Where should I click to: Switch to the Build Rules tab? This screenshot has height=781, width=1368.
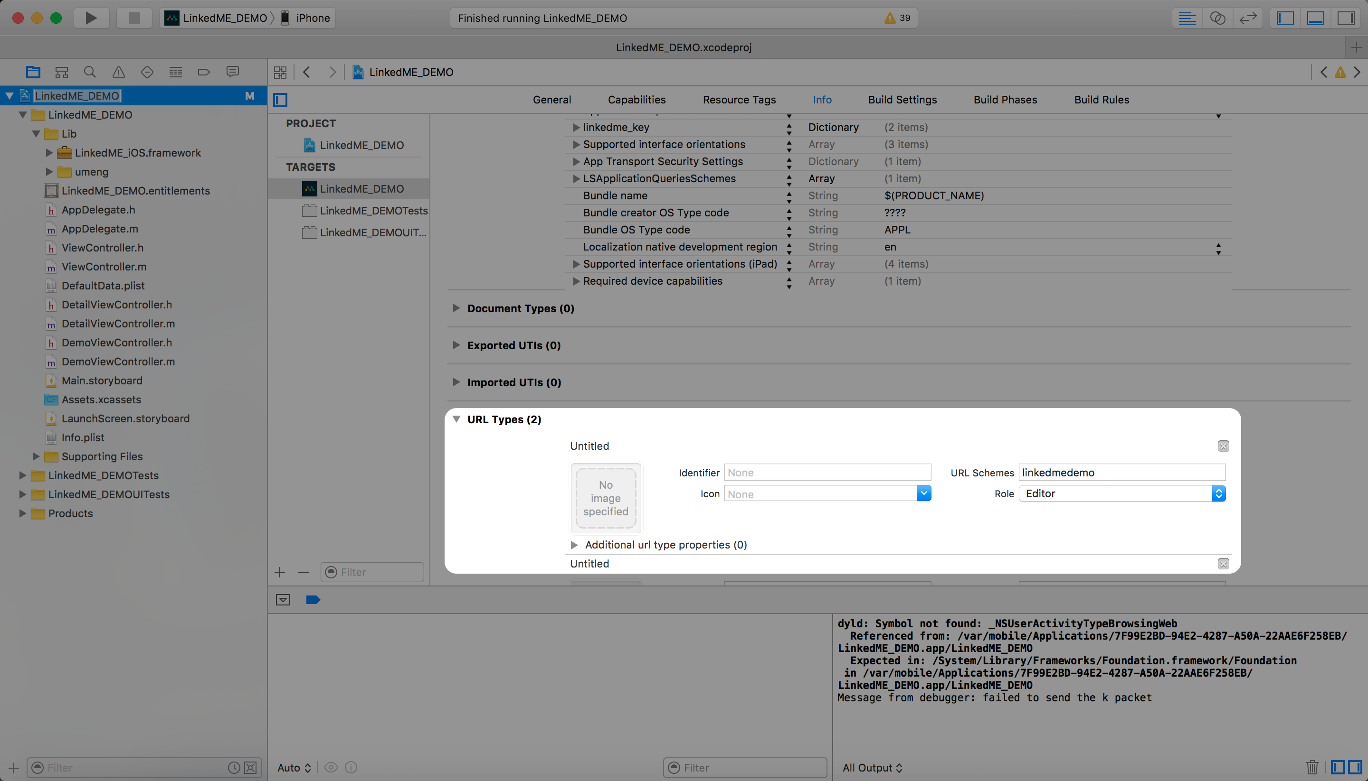tap(1102, 100)
